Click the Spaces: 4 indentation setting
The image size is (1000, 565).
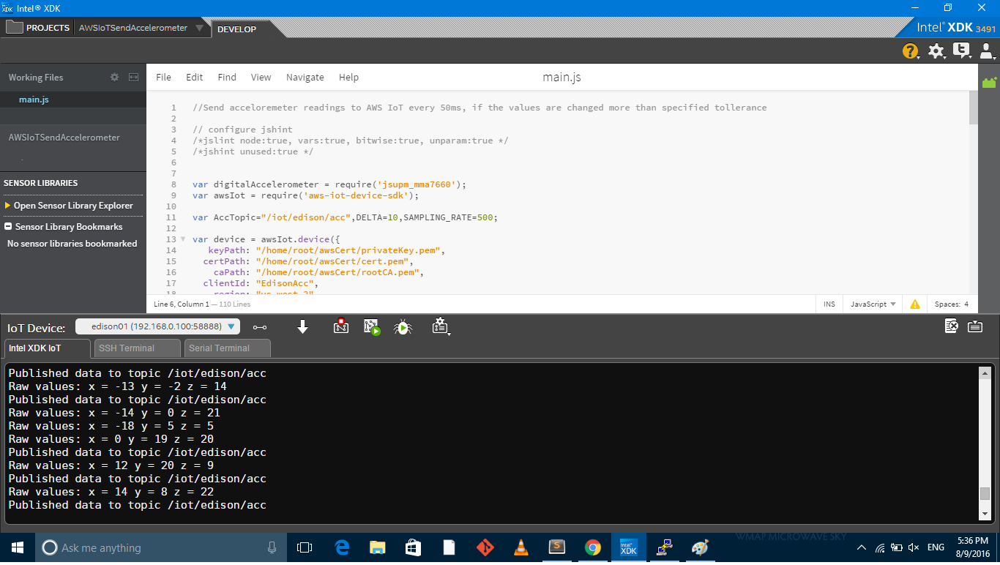pos(952,304)
